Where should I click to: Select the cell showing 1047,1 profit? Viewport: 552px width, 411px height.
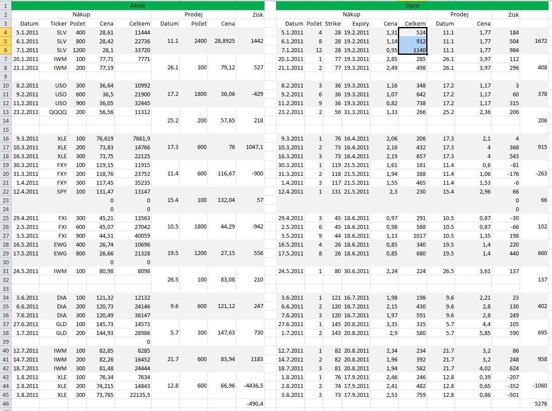[x=250, y=147]
